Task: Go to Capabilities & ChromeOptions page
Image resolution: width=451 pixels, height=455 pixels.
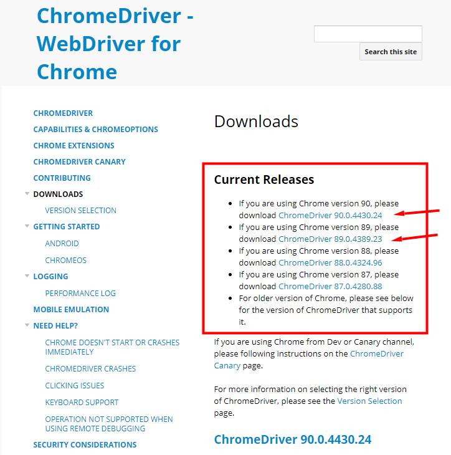Action: (96, 130)
